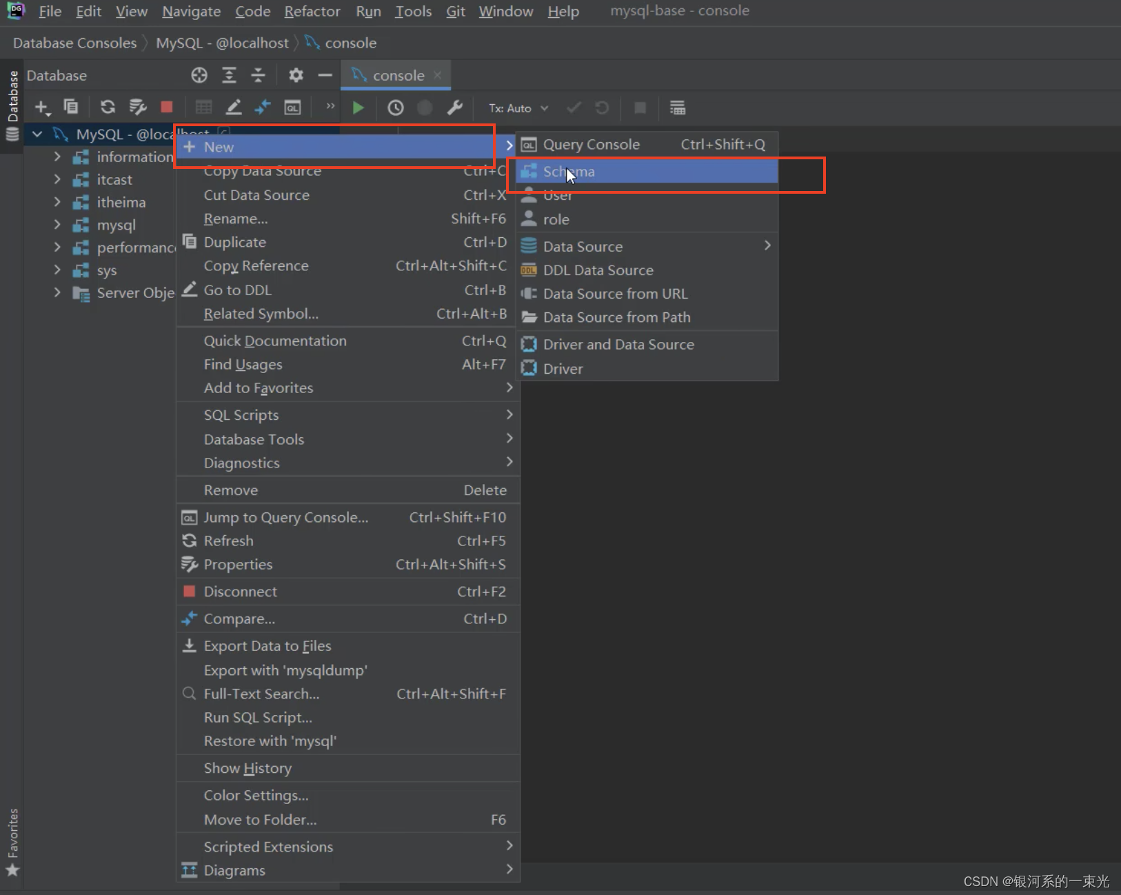This screenshot has width=1121, height=895.
Task: Click the Select Opened File target icon
Action: pyautogui.click(x=199, y=75)
